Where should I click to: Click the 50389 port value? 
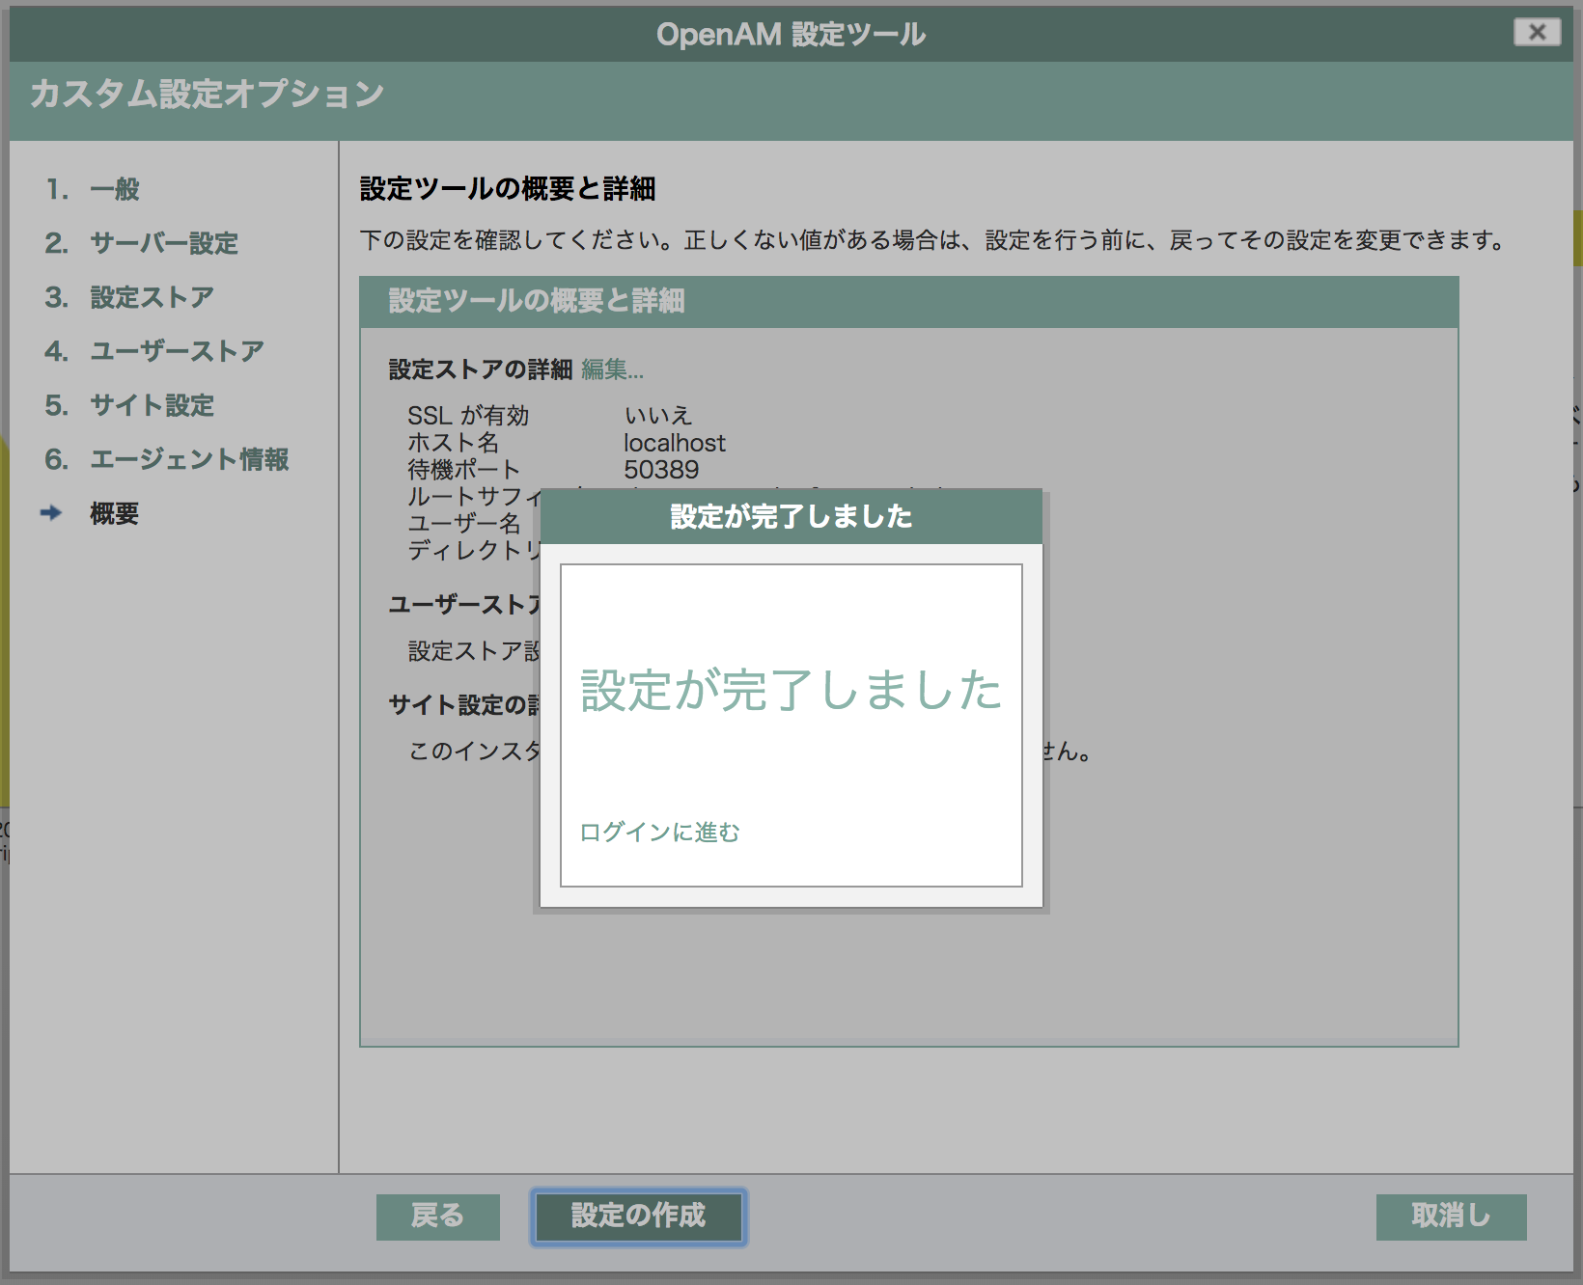coord(661,470)
